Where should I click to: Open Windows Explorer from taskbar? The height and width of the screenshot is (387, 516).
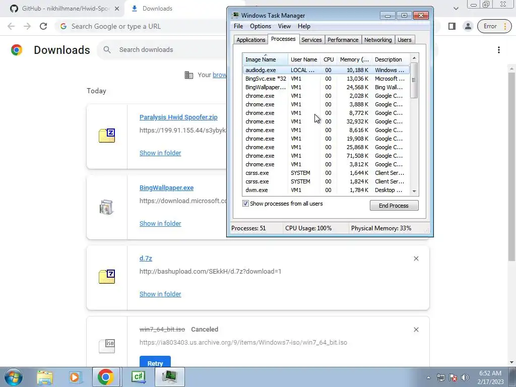click(45, 377)
